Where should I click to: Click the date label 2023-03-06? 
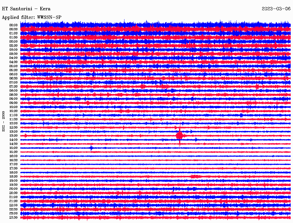pyautogui.click(x=276, y=9)
